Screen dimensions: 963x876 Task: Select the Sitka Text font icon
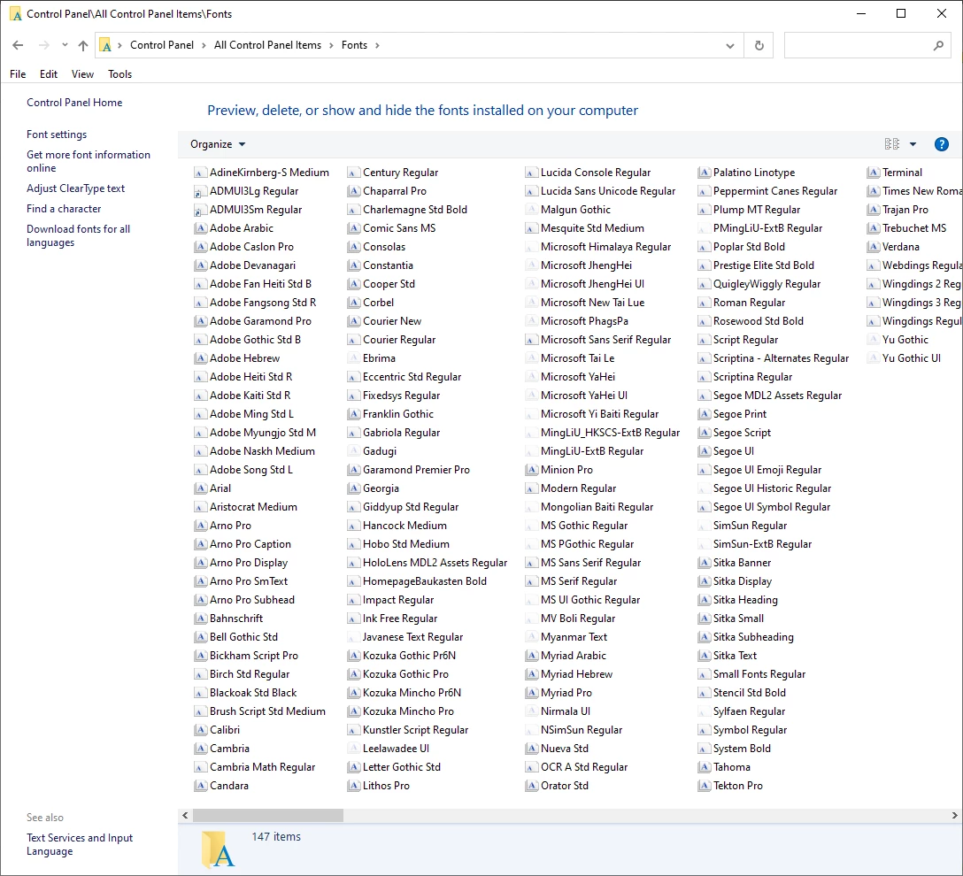[705, 656]
